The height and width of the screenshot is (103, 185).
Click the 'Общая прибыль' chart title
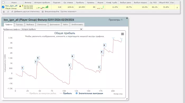(x=65, y=33)
